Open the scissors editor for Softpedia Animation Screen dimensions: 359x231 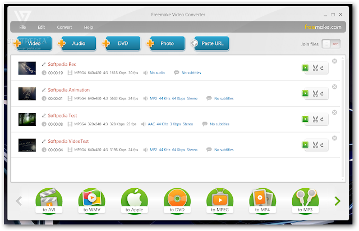(x=315, y=93)
